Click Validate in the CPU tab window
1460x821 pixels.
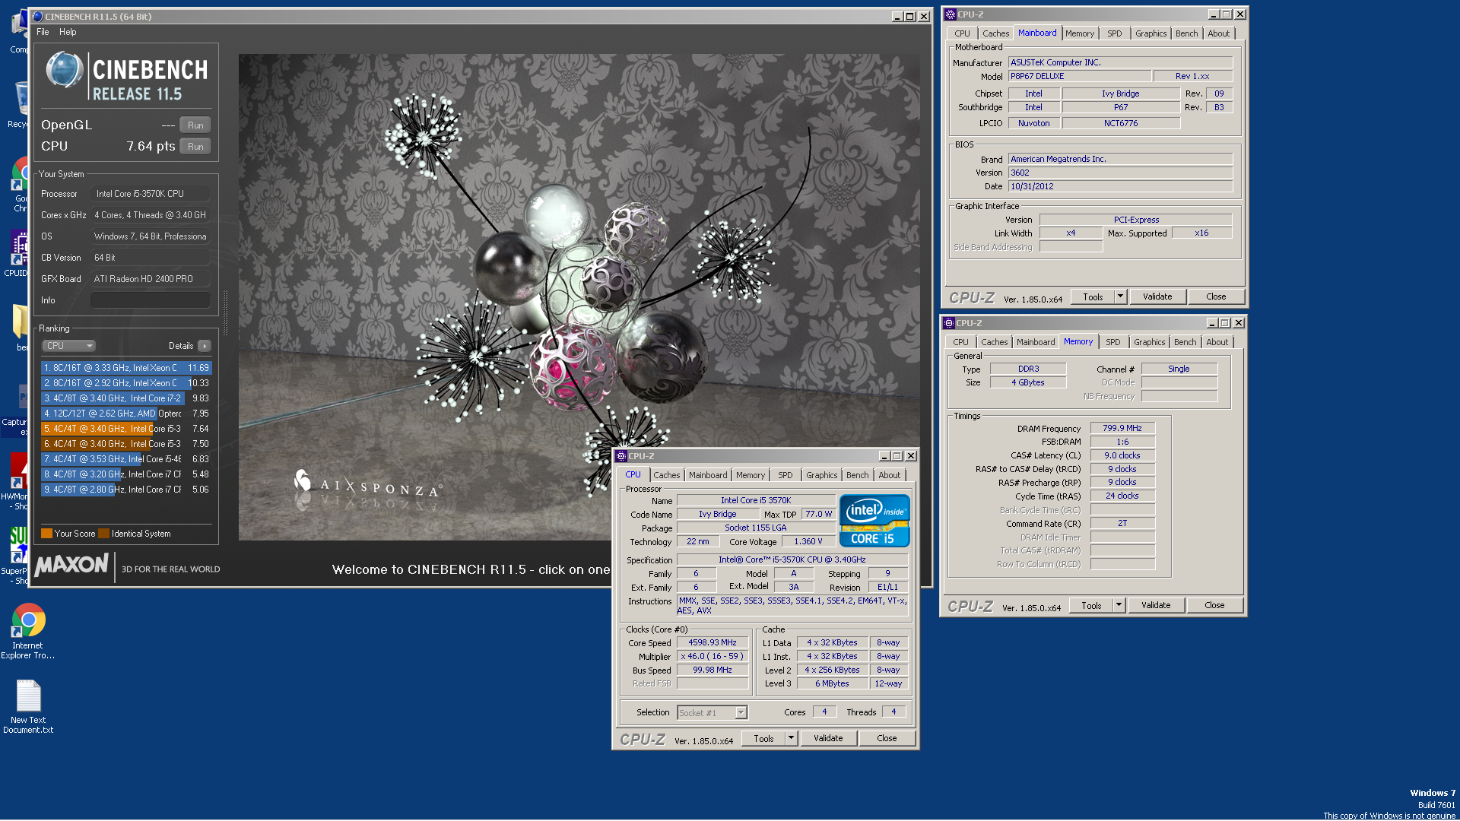[x=828, y=738]
